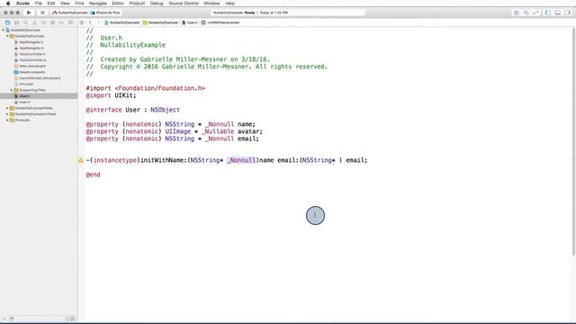Screen dimensions: 576x324
Task: Open the Debug menu
Action: pos(157,4)
